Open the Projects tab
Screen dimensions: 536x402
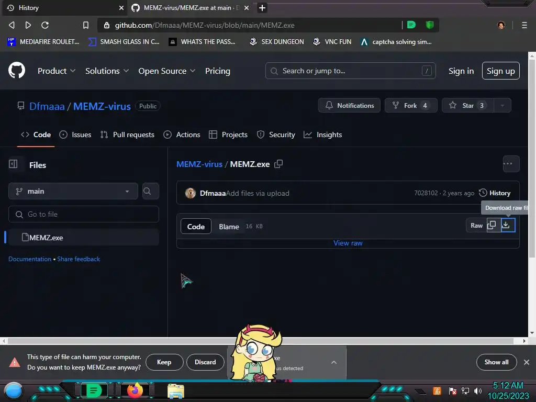228,135
